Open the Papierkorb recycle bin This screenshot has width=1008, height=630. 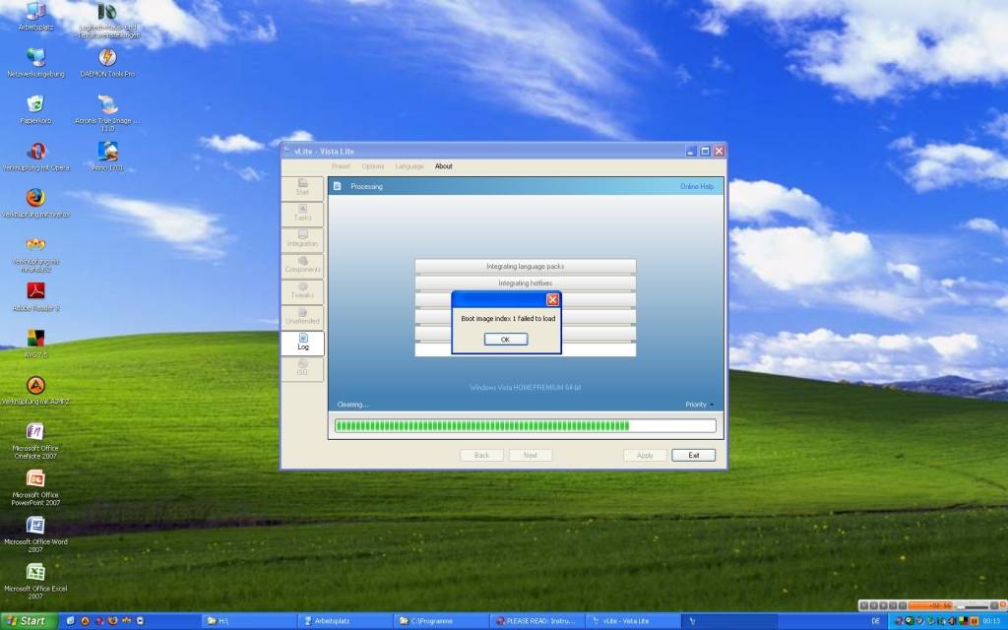point(35,109)
